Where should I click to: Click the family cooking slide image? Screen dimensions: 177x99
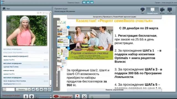(x=91, y=43)
